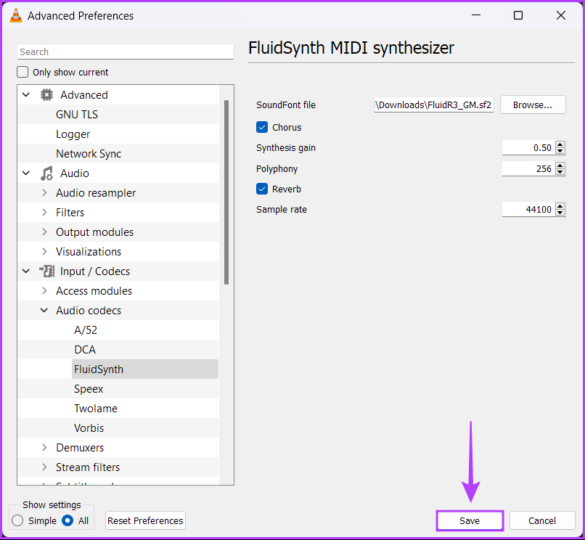This screenshot has width=585, height=540.
Task: Collapse the Audio tree section
Action: coord(26,173)
